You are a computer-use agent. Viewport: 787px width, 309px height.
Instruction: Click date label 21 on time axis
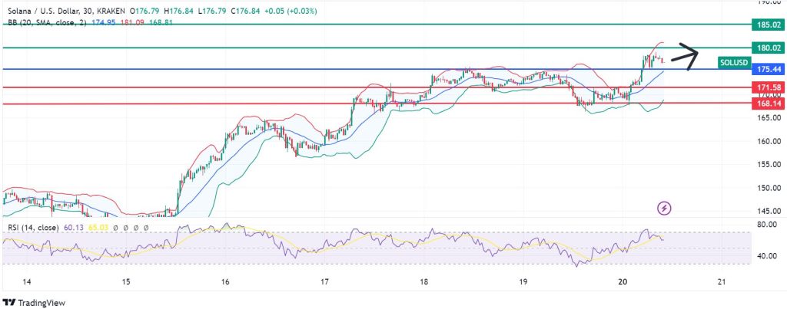pos(722,282)
